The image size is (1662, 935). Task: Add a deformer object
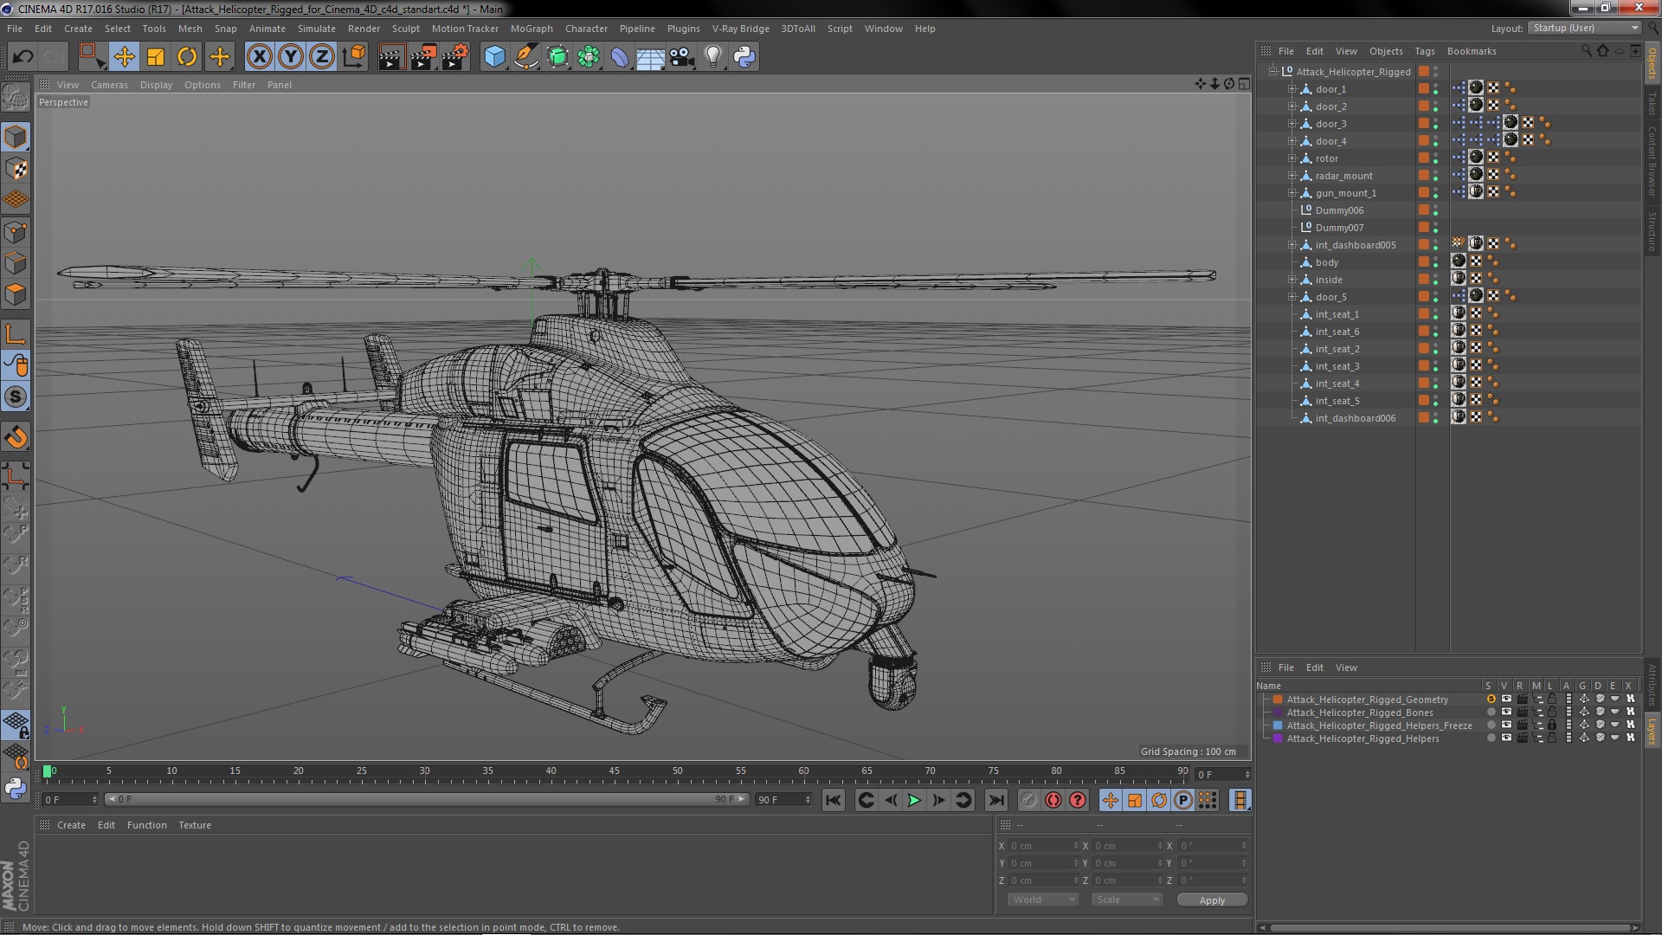point(620,57)
